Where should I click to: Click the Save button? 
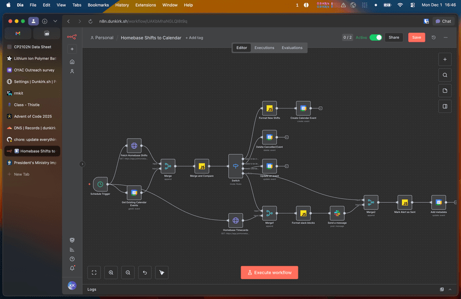click(x=416, y=37)
